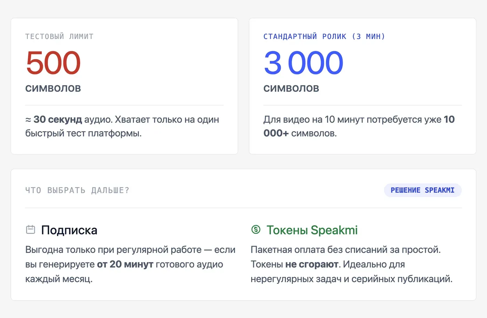Click the text Для видео на 10 минут

[x=314, y=119]
